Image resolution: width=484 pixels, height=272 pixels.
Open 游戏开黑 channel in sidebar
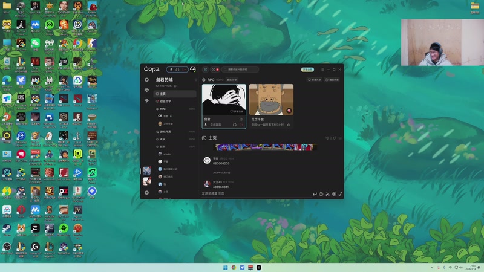[x=175, y=131]
